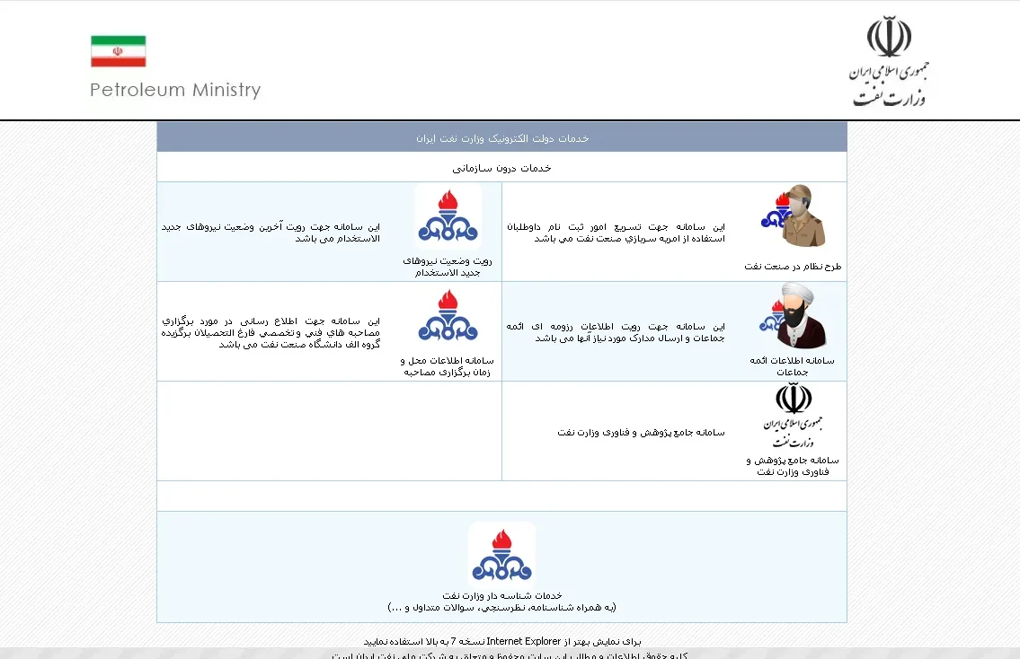Open the طرح نظام در صنعت نفت link

click(793, 267)
